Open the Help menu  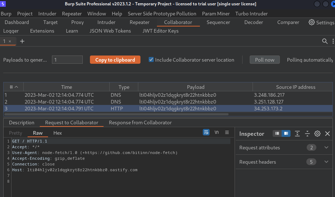117,14
